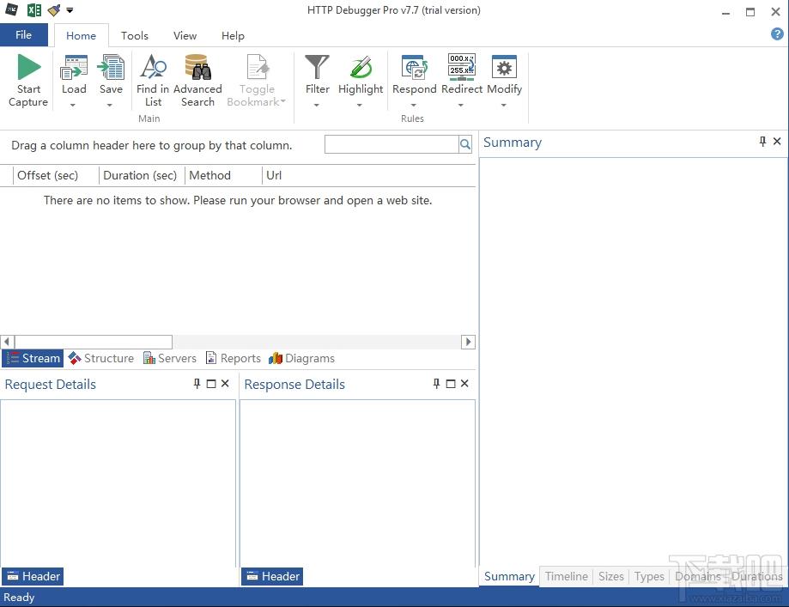This screenshot has width=789, height=607.
Task: Expand the Redirect dropdown arrow
Action: coord(460,106)
